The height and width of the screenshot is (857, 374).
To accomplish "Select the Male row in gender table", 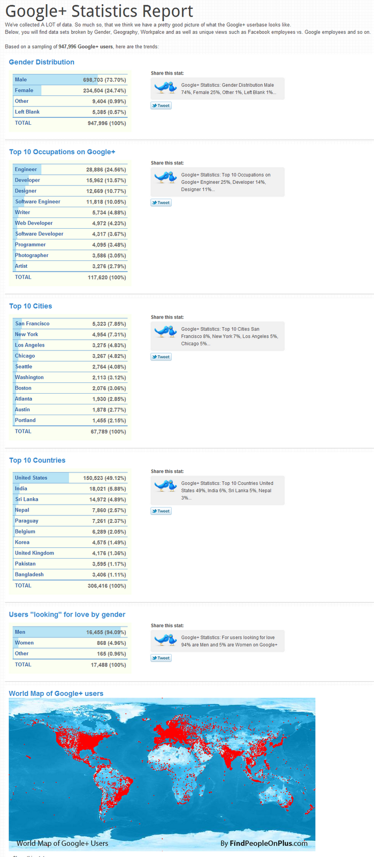I will pos(70,80).
